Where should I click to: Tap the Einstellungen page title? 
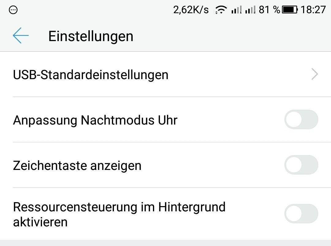91,36
